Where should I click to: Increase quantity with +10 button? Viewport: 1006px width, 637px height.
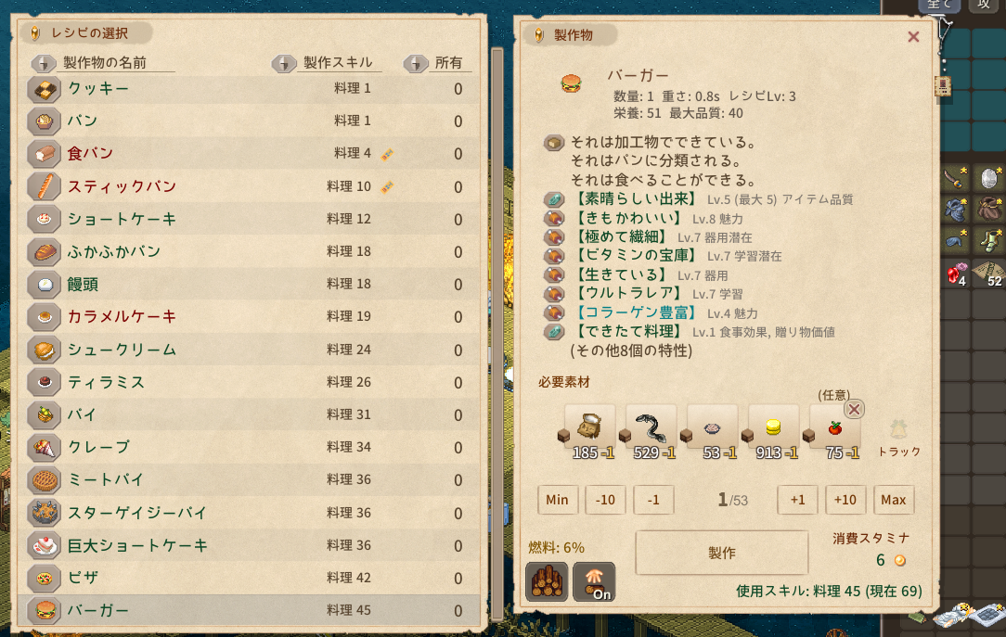pos(845,500)
